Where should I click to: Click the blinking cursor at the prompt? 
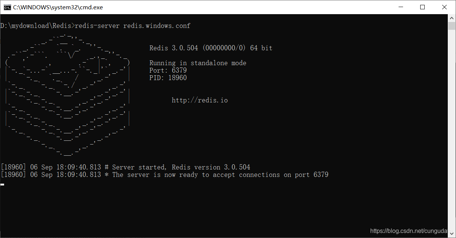coord(3,184)
